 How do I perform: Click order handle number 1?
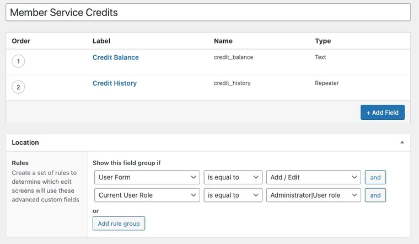(18, 61)
